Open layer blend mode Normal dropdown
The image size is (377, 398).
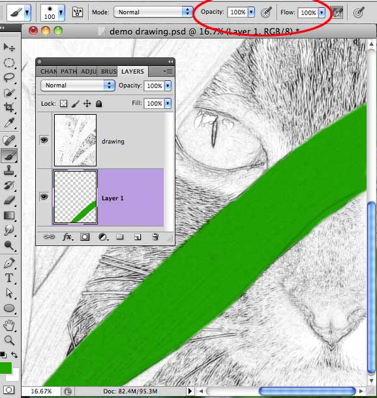pyautogui.click(x=78, y=85)
